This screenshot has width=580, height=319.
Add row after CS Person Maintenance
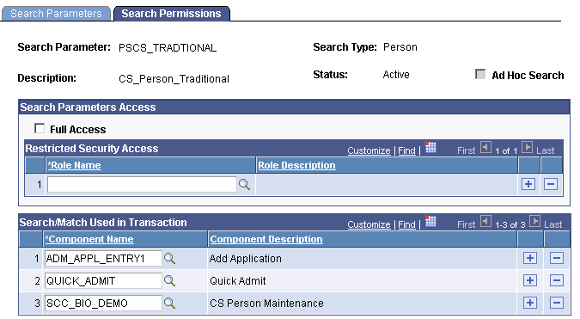click(529, 303)
